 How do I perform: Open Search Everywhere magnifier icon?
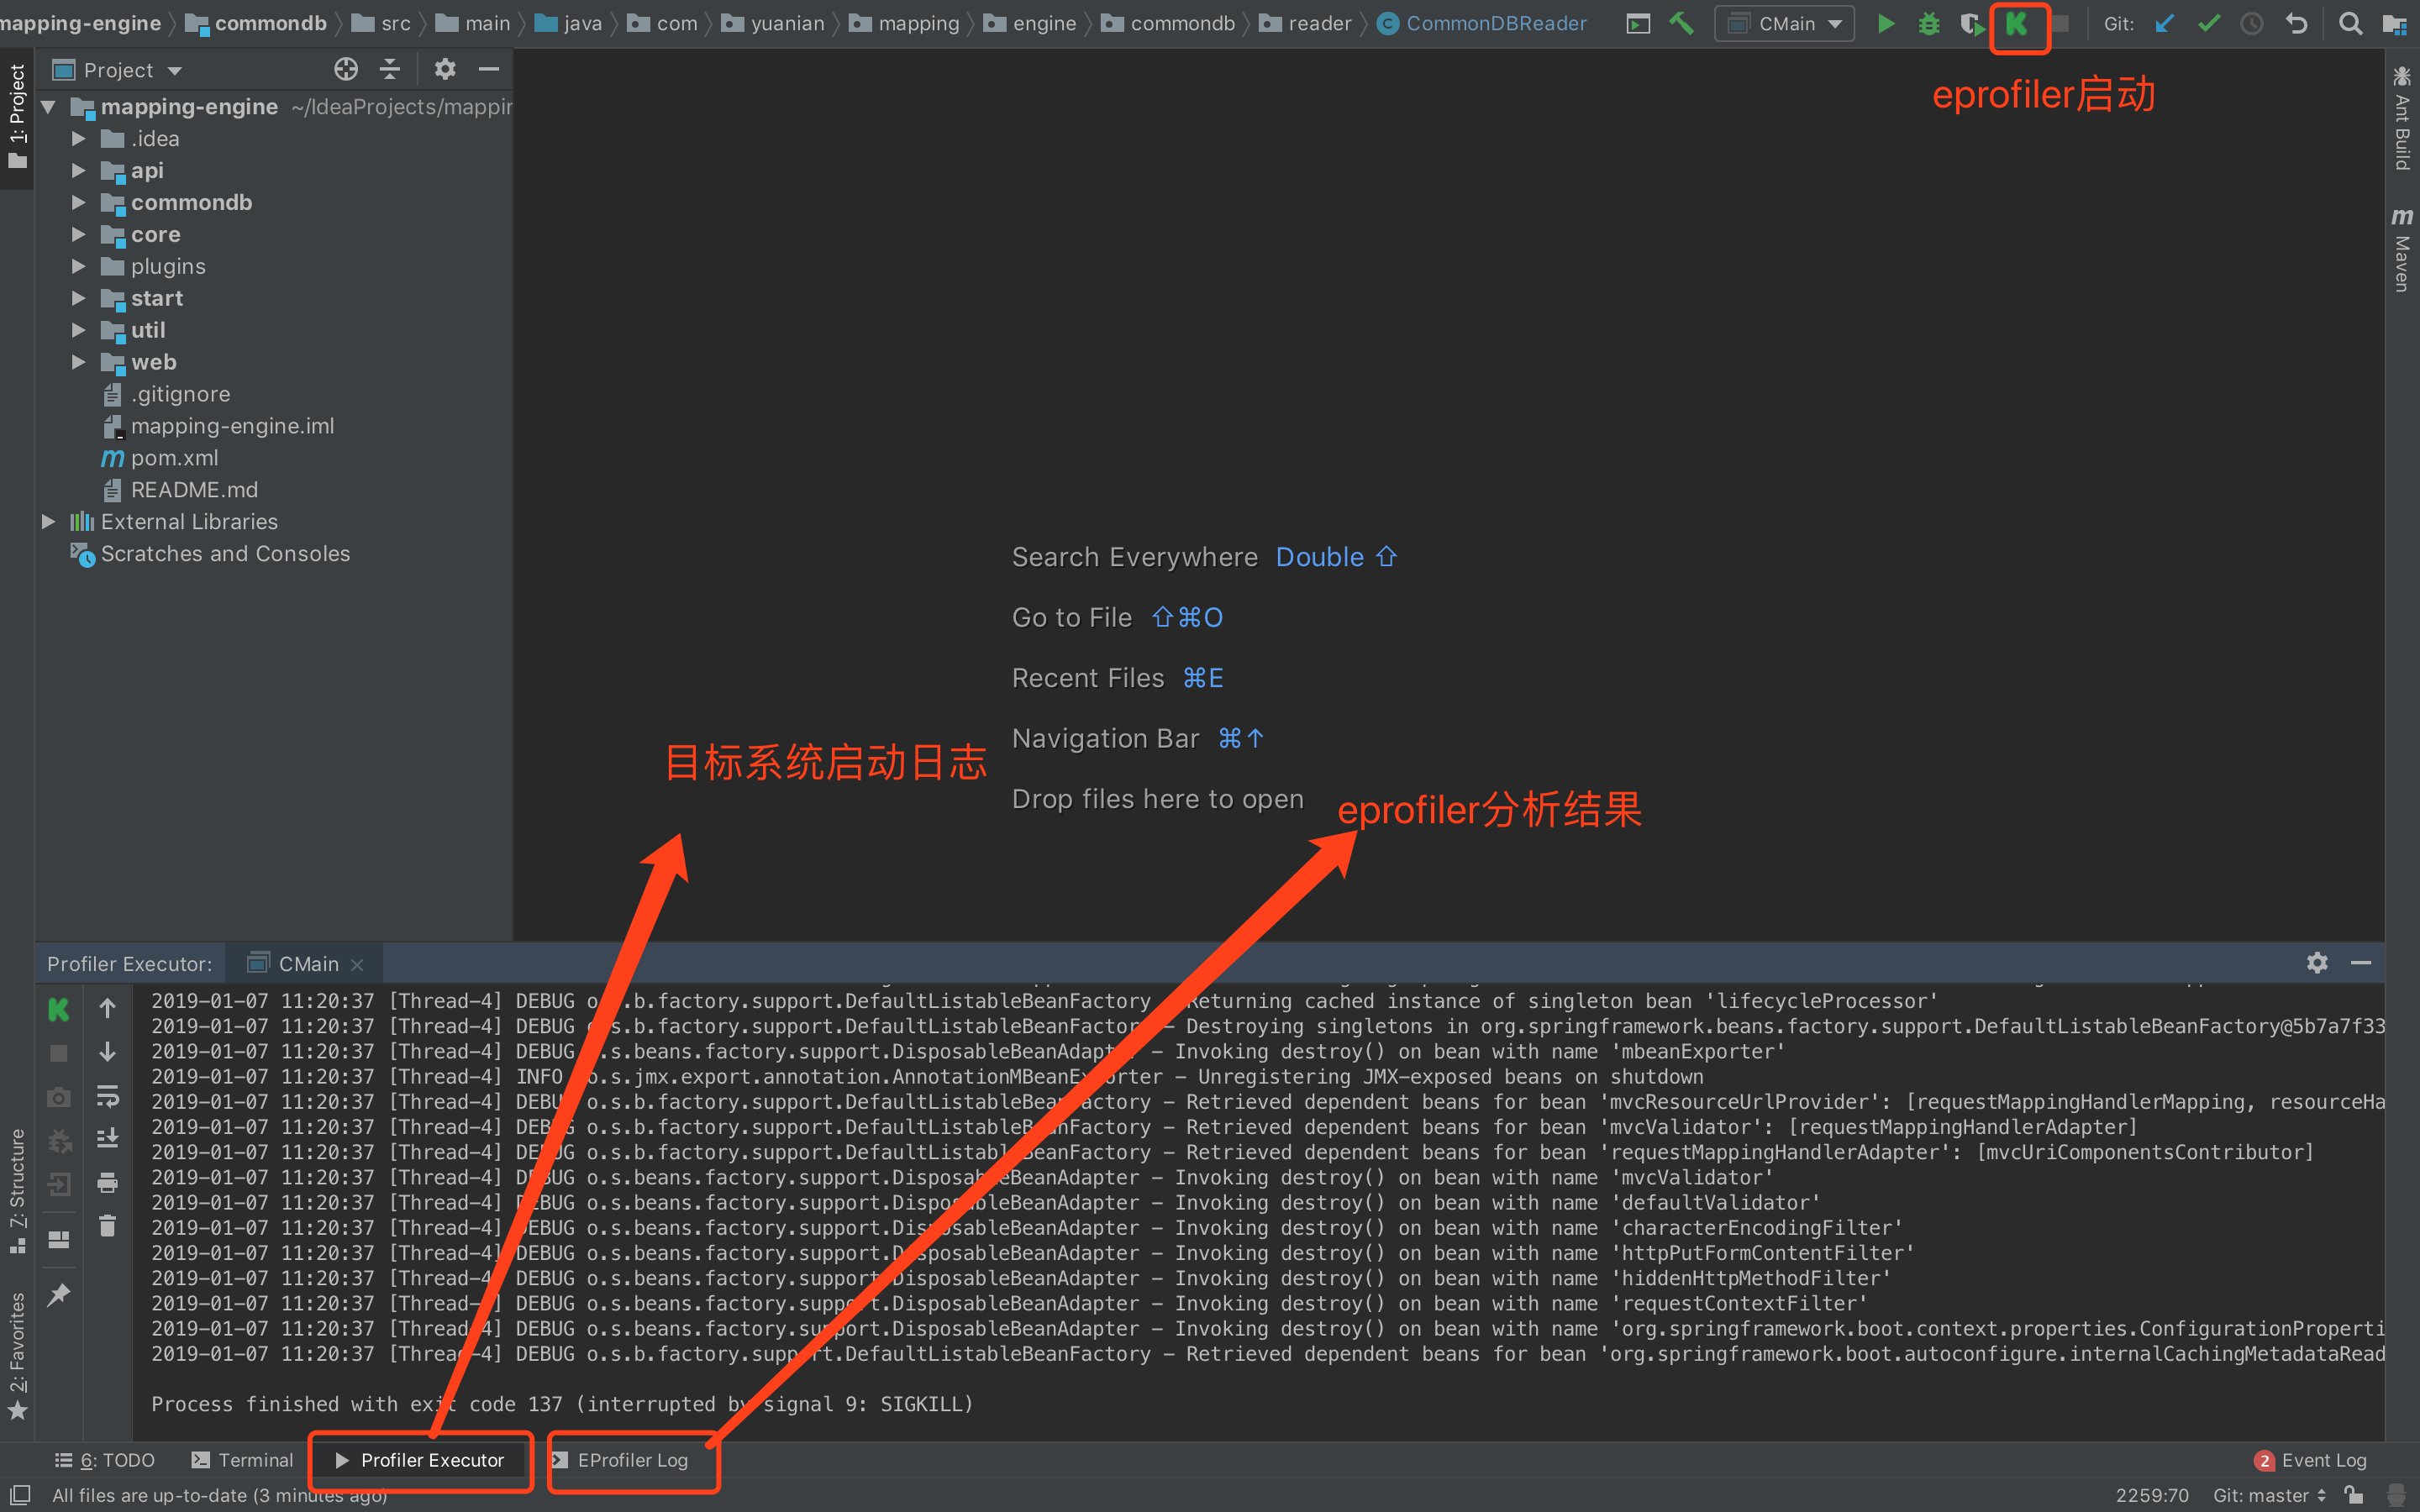click(x=2350, y=24)
